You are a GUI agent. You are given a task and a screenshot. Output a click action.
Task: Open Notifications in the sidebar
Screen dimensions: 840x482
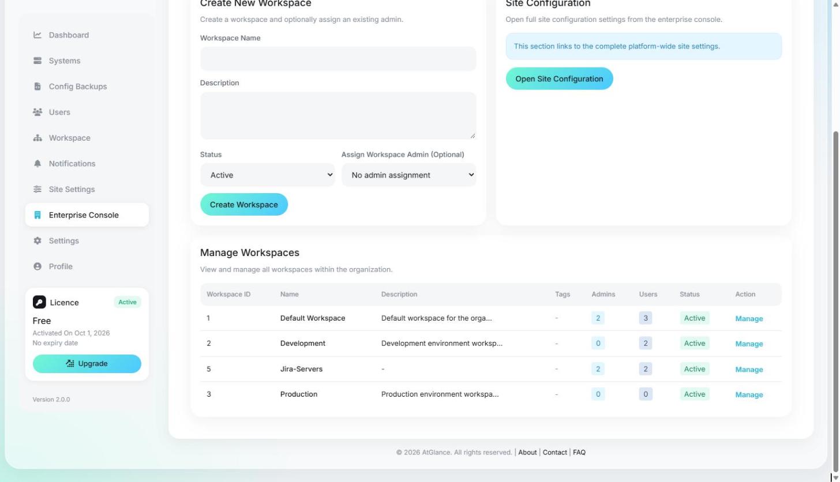click(x=87, y=164)
